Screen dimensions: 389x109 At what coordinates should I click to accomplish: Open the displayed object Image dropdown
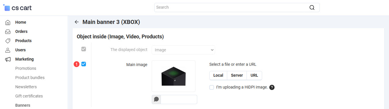(x=183, y=50)
